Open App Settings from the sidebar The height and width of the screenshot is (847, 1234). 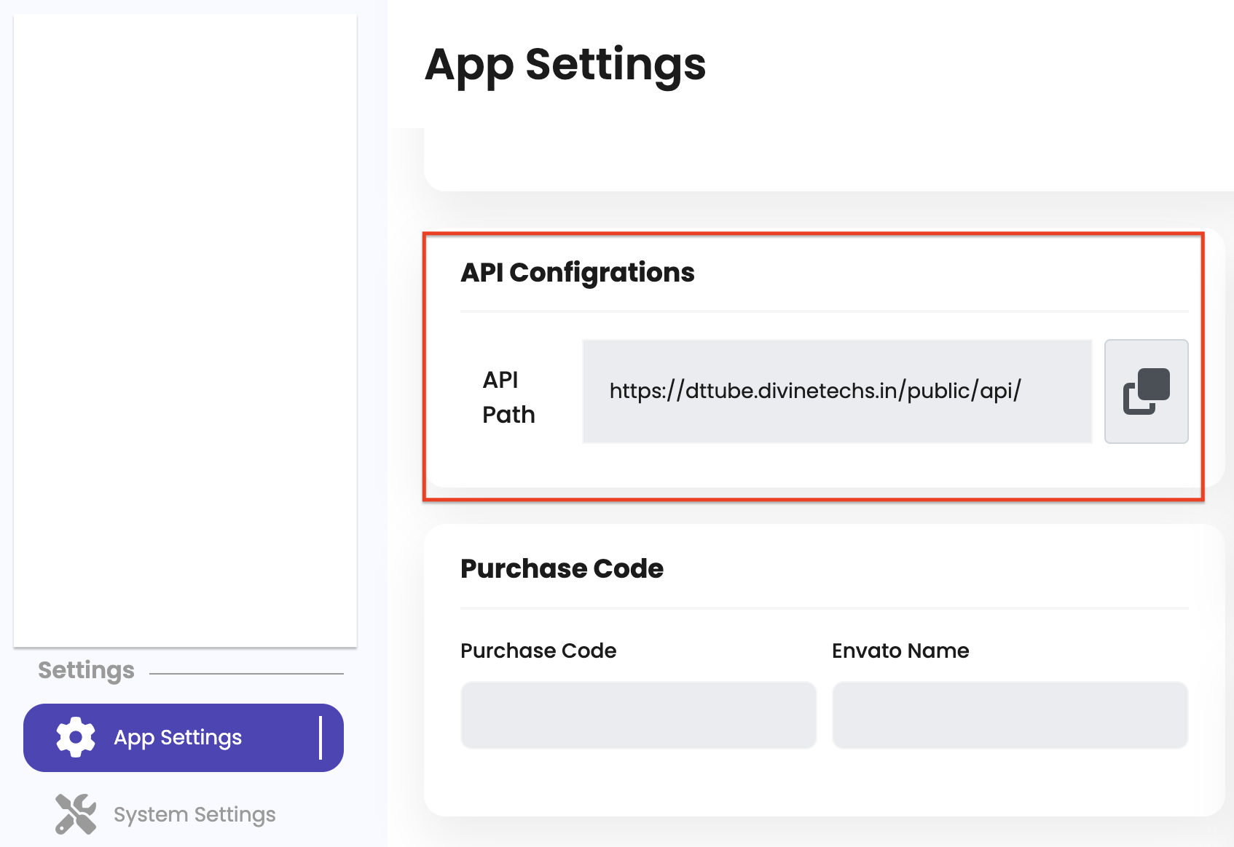point(178,738)
